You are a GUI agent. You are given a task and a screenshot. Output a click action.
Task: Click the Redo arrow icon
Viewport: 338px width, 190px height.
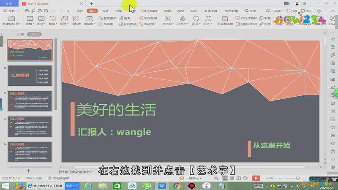(x=61, y=11)
